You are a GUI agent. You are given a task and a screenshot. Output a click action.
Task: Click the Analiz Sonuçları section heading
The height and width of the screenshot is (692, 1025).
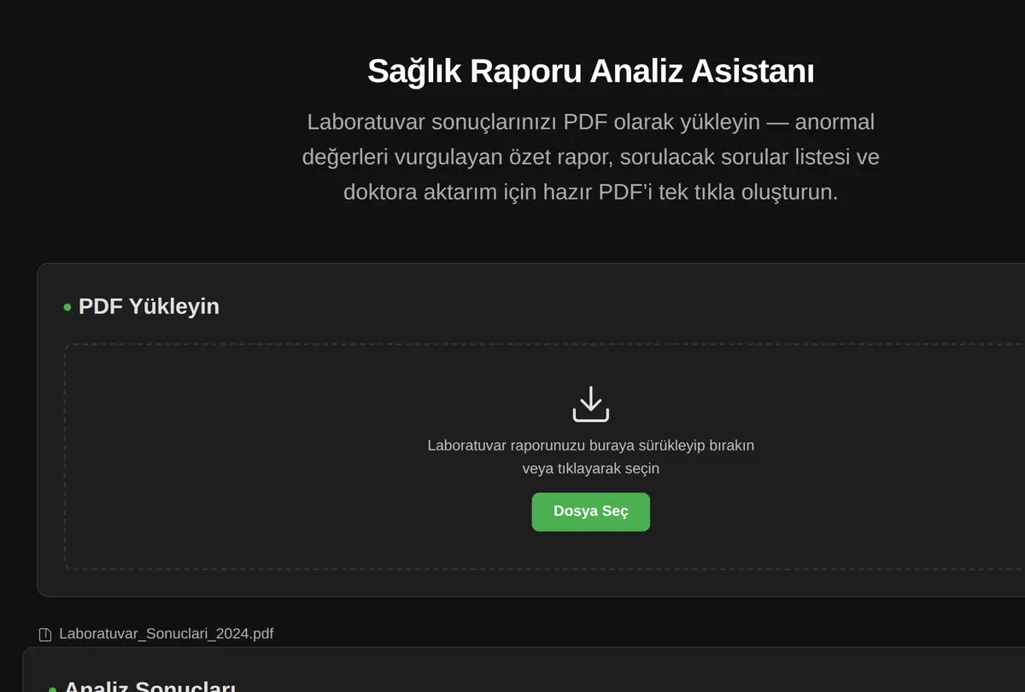coord(149,685)
